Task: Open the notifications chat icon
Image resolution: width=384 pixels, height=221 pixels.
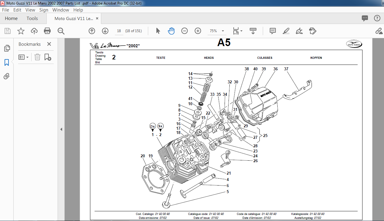Action: [365, 18]
